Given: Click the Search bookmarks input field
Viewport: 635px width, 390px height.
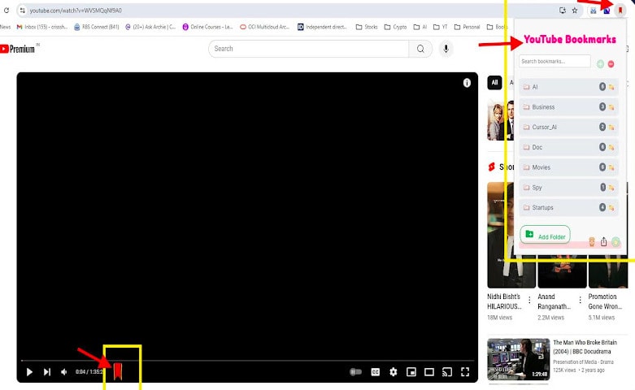Looking at the screenshot, I should tap(555, 62).
